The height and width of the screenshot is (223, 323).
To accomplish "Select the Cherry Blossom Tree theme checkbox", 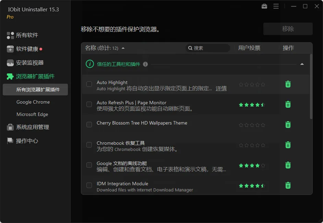I will click(x=89, y=125).
